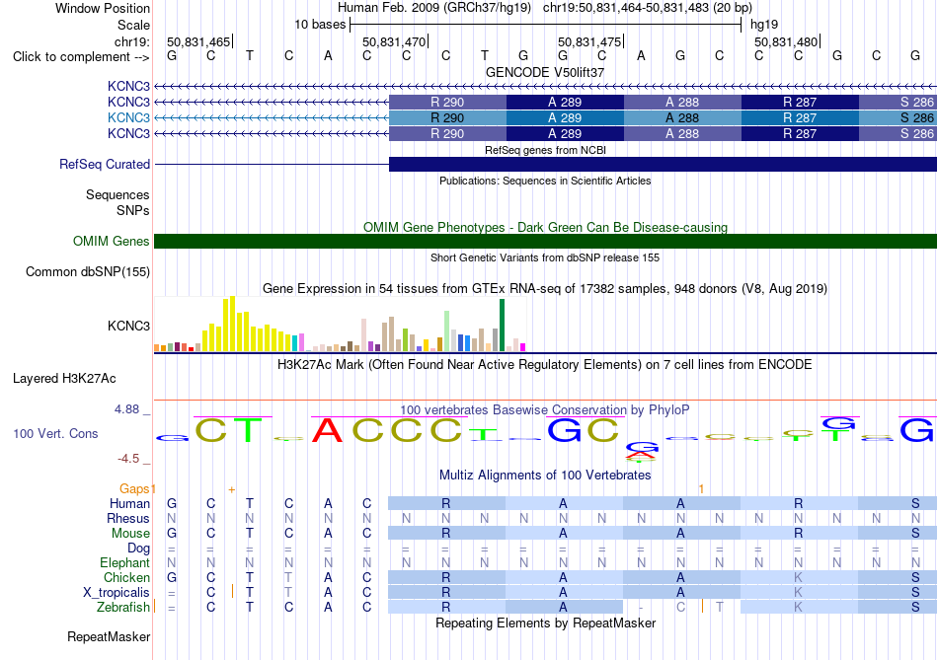This screenshot has width=938, height=660.
Task: Click the SNPs track label
Action: [x=133, y=210]
